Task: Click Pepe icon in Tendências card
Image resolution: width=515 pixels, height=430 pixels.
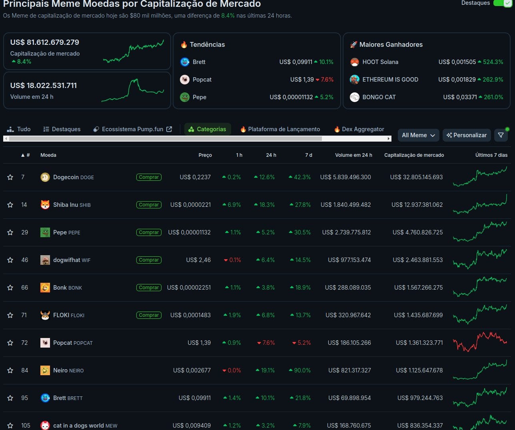Action: coord(185,97)
